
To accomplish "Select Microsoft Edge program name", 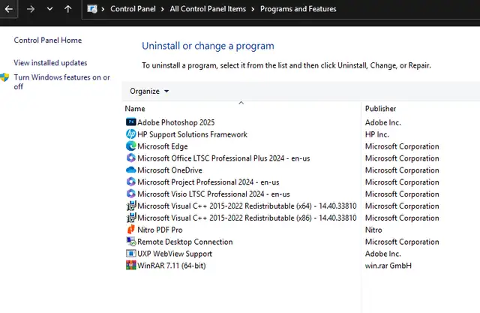I will [x=163, y=146].
